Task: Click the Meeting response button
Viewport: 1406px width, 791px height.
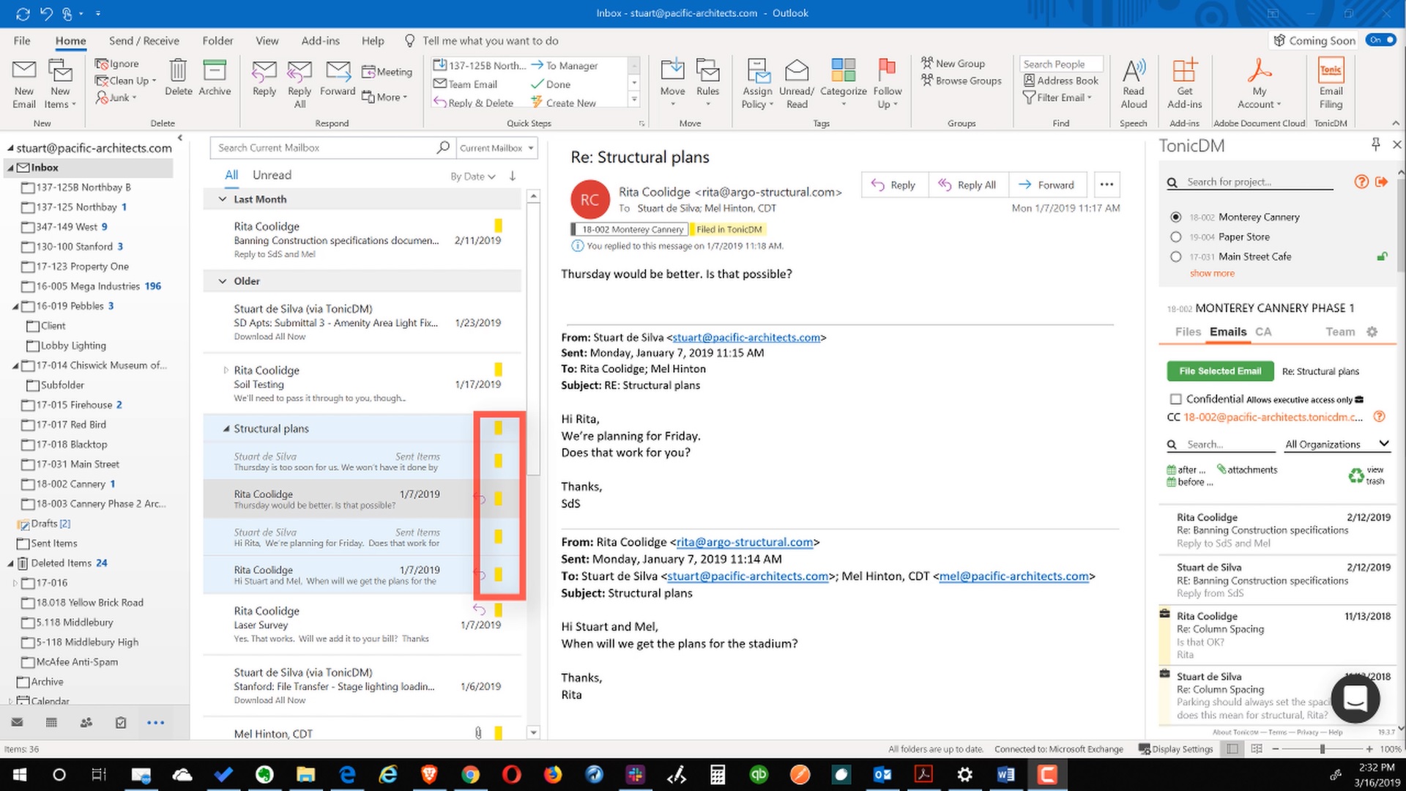Action: tap(387, 72)
